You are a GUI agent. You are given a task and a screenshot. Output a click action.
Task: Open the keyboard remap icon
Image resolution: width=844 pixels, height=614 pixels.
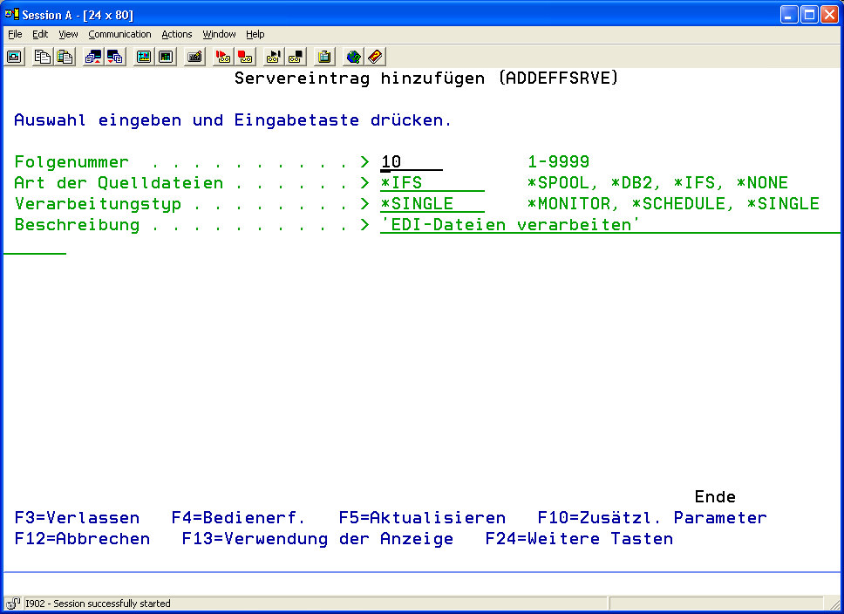coord(195,57)
